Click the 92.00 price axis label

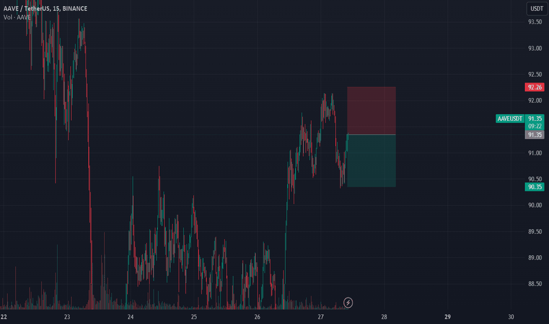point(535,101)
